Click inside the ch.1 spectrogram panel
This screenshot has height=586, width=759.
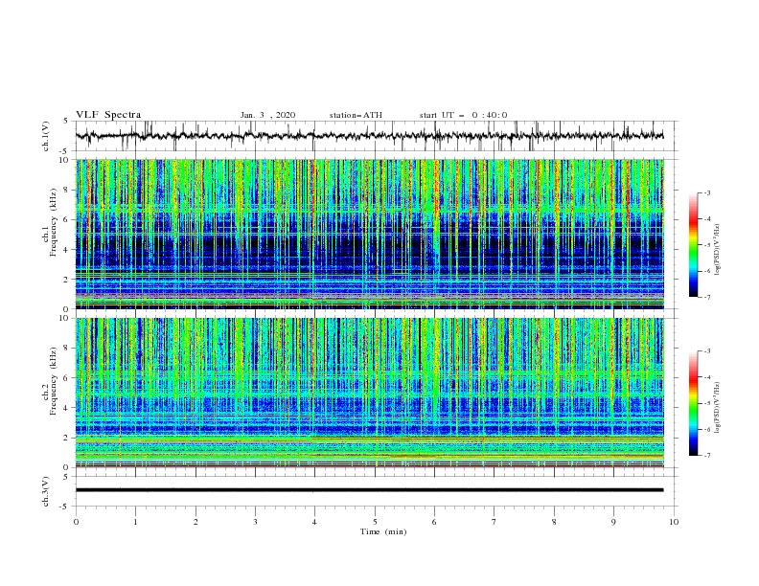370,234
